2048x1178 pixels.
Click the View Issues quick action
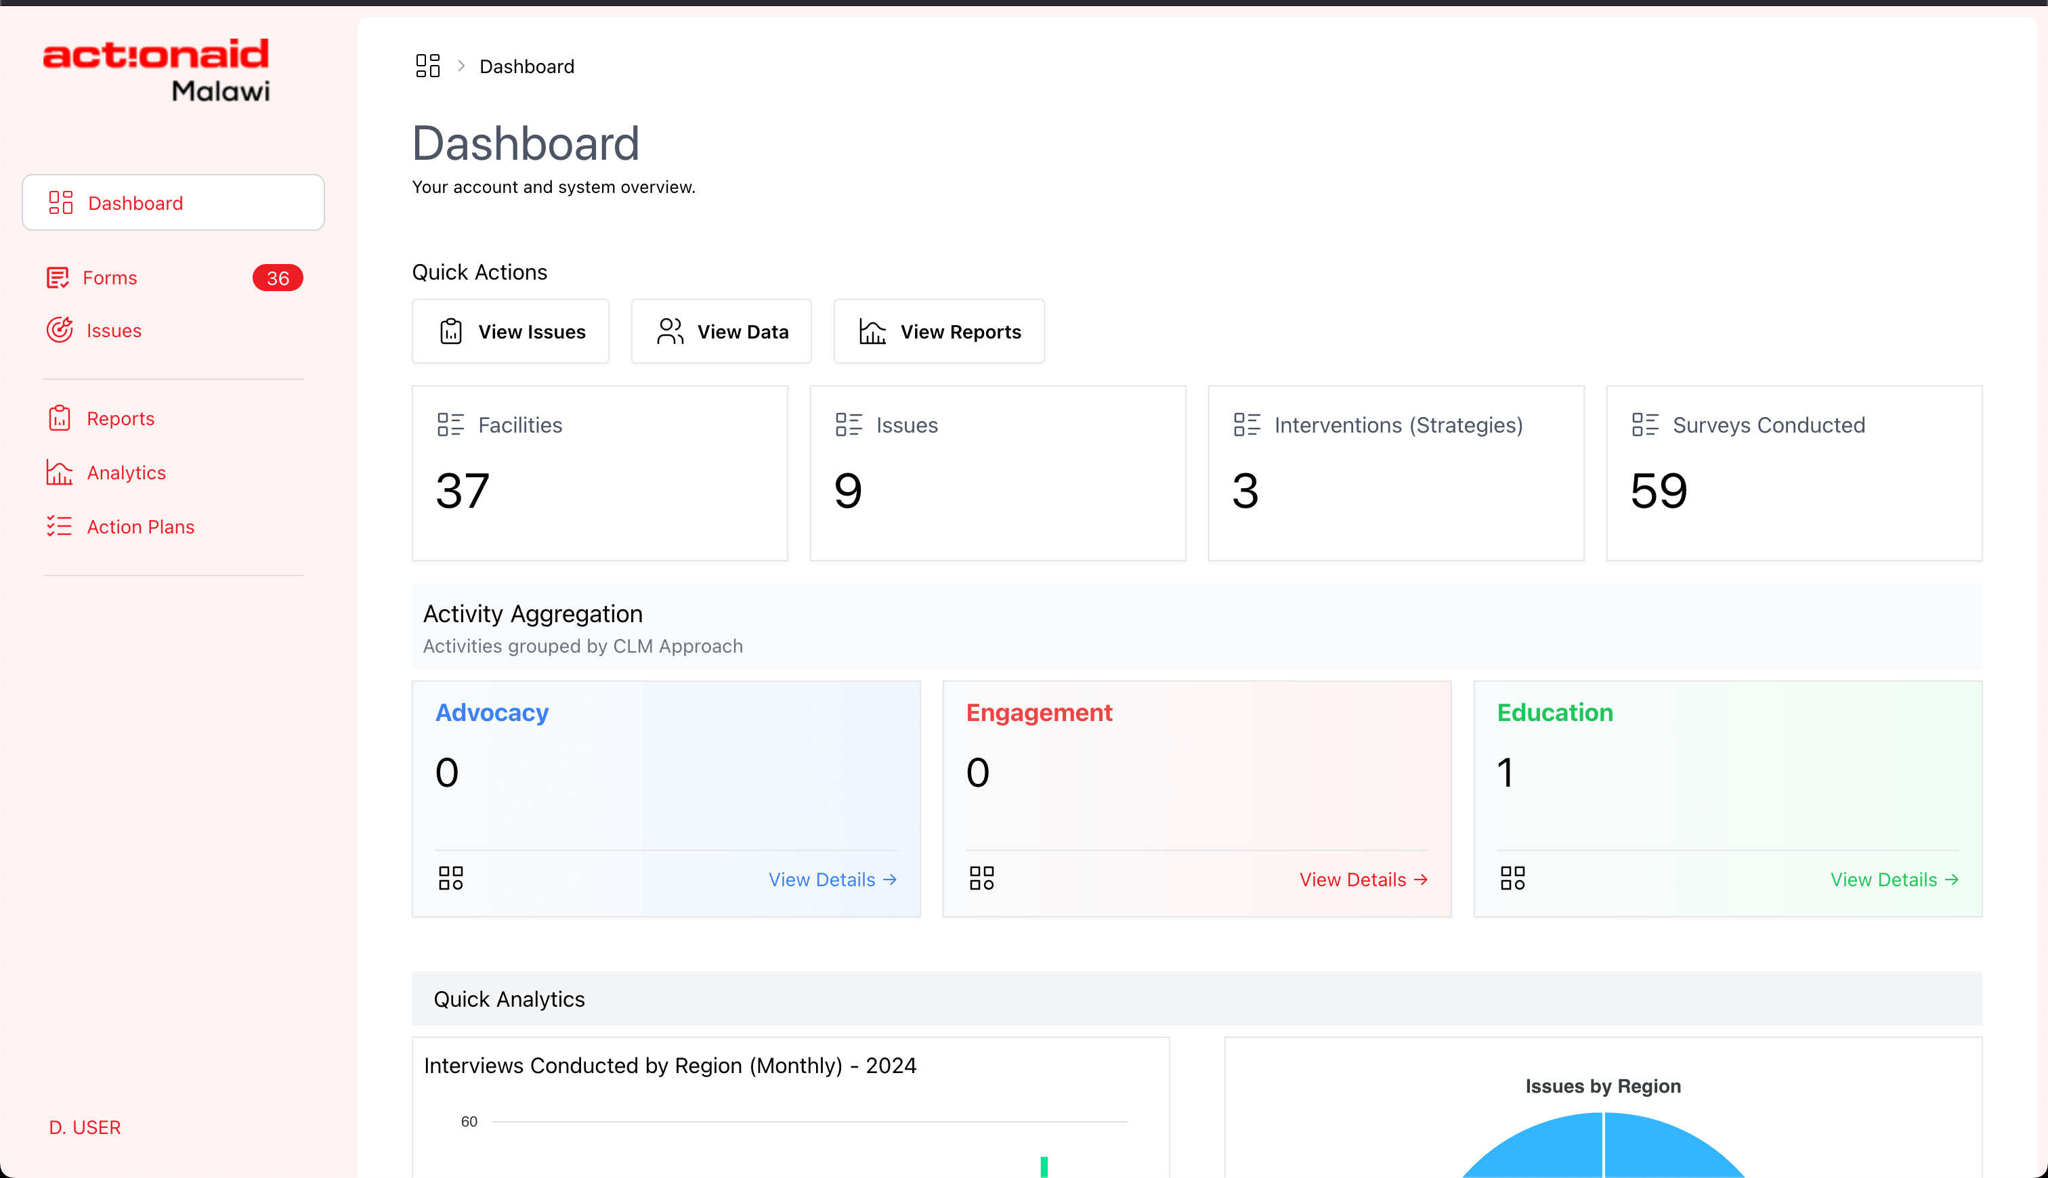point(511,332)
